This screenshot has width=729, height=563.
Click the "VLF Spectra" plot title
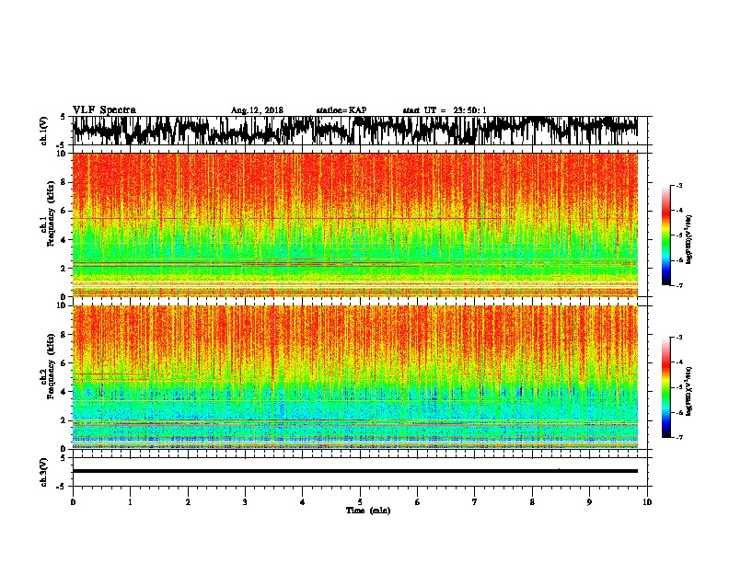104,110
